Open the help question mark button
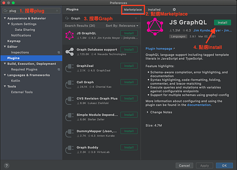Screen dimensions: 237x170 click(6, 166)
